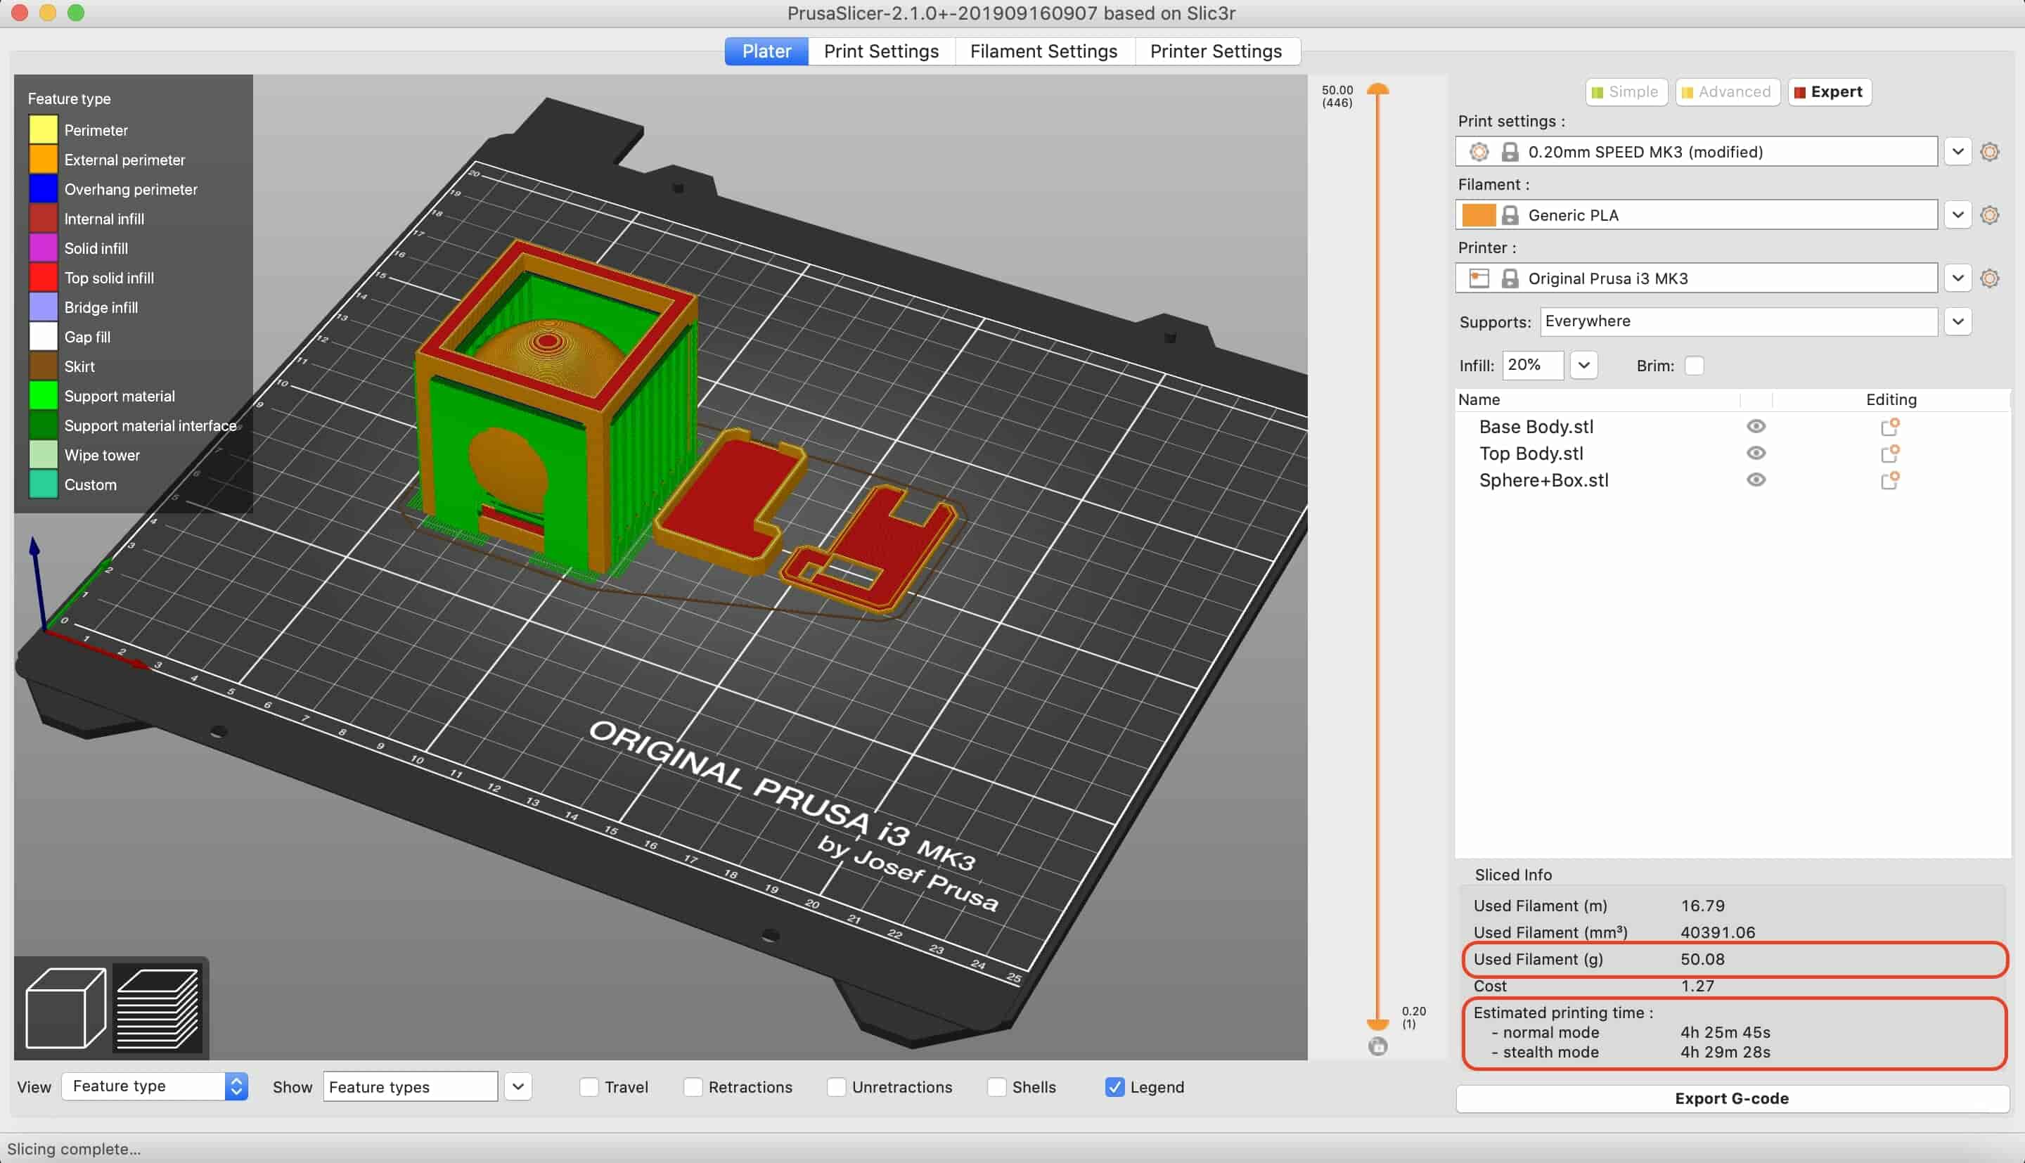
Task: Click lock icon next to print settings
Action: (1509, 152)
